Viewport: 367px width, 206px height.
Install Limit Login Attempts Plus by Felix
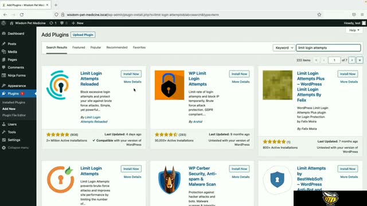tap(348, 74)
